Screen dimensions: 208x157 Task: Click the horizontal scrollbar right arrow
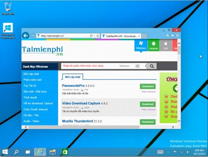[173, 127]
